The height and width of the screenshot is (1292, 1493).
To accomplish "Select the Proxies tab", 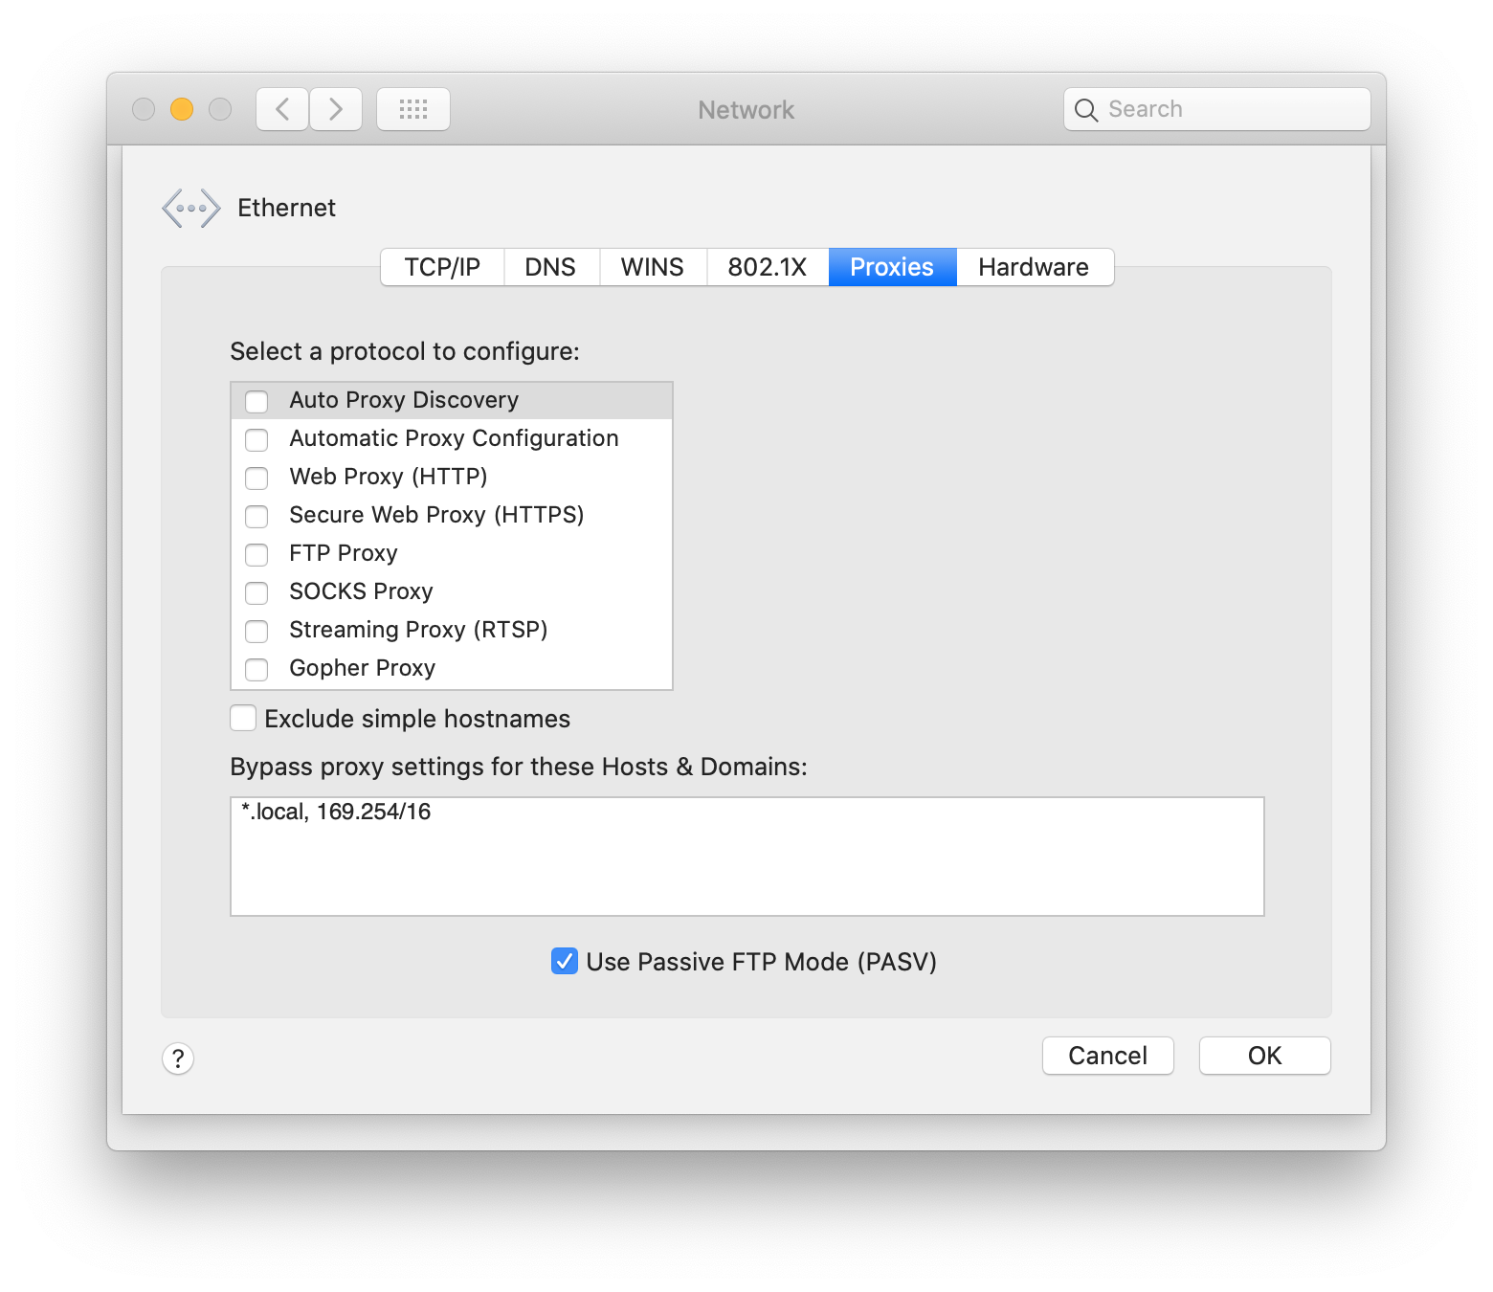I will click(x=892, y=267).
